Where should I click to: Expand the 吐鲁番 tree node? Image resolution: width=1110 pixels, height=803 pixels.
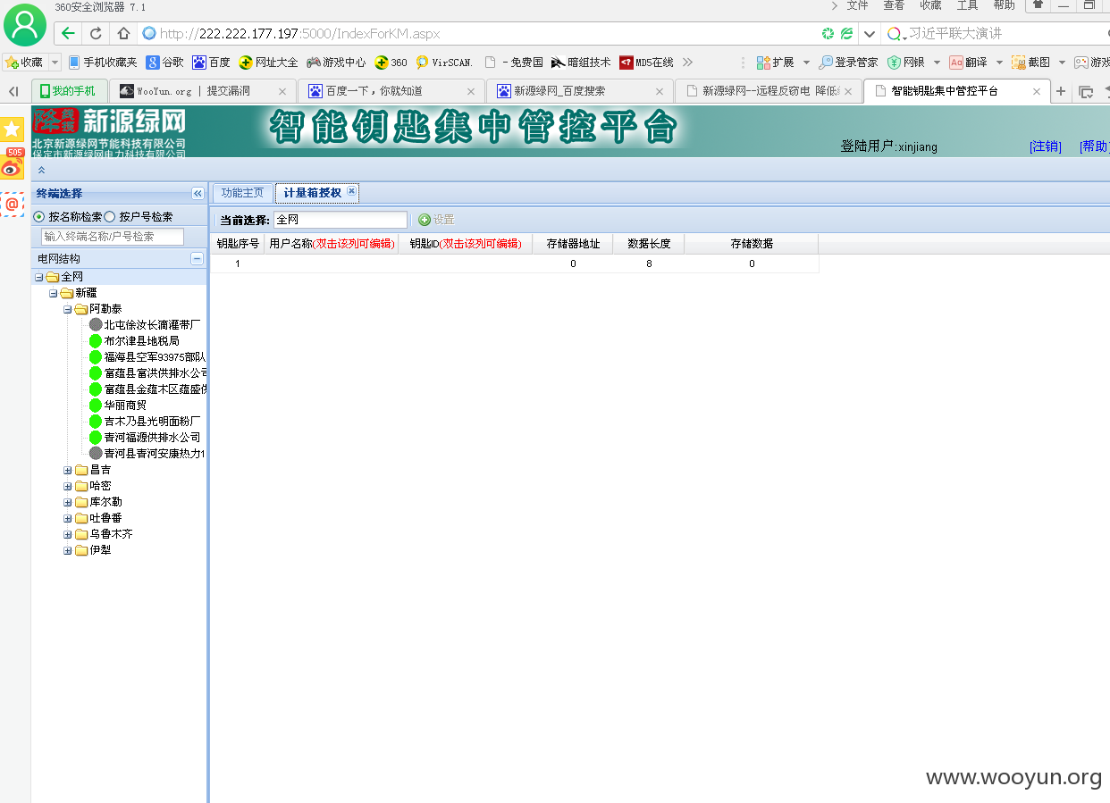point(67,518)
